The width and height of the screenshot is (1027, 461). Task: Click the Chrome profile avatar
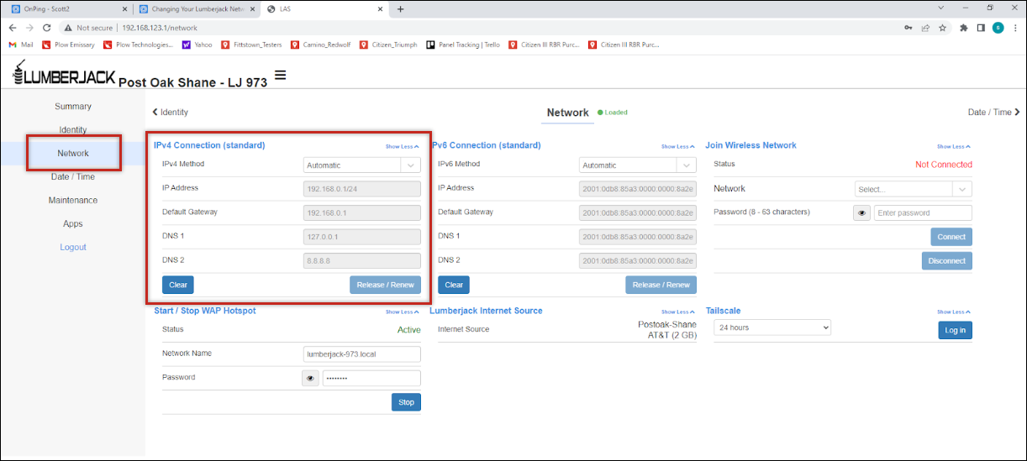click(998, 28)
